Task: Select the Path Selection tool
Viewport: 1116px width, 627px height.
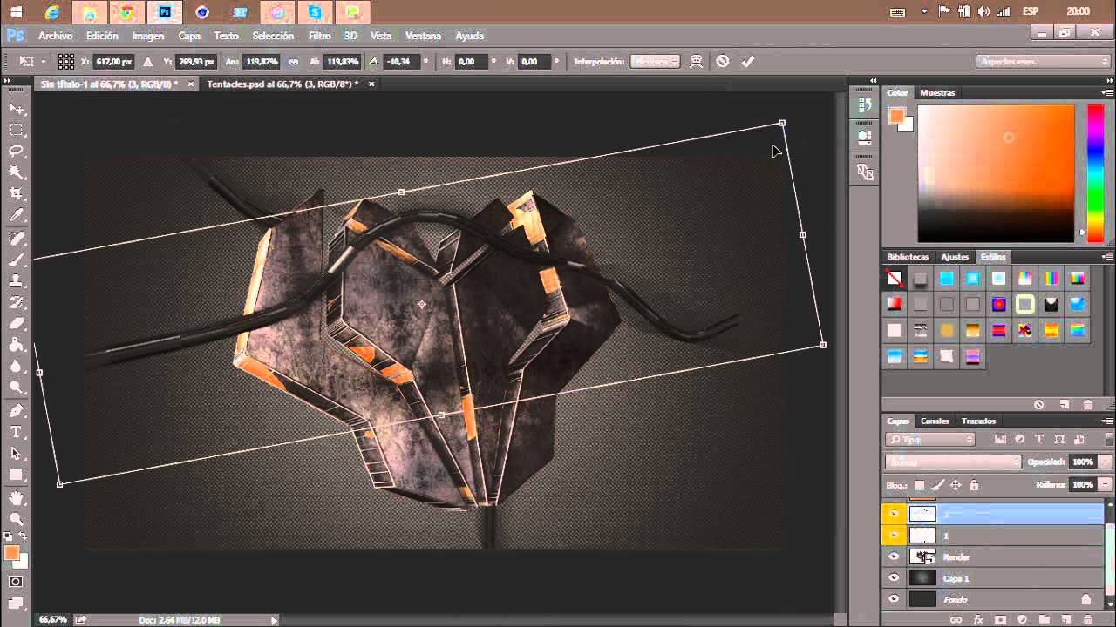Action: [16, 454]
